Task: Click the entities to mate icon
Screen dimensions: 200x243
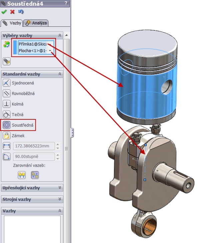Action: click(7, 44)
